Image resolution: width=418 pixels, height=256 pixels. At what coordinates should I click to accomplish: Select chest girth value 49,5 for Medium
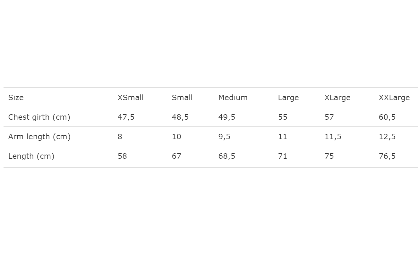click(x=226, y=117)
